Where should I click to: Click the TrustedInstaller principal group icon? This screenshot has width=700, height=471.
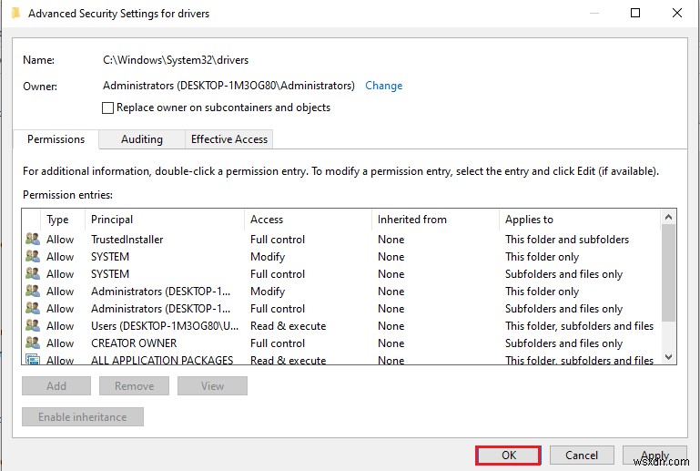point(33,239)
